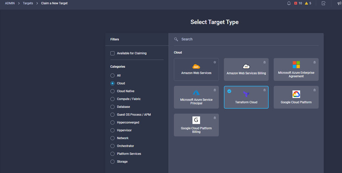
Task: Select the Cloud Native category filter
Action: pyautogui.click(x=112, y=91)
